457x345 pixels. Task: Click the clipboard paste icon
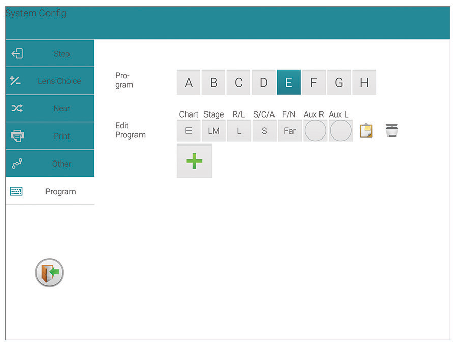[366, 130]
